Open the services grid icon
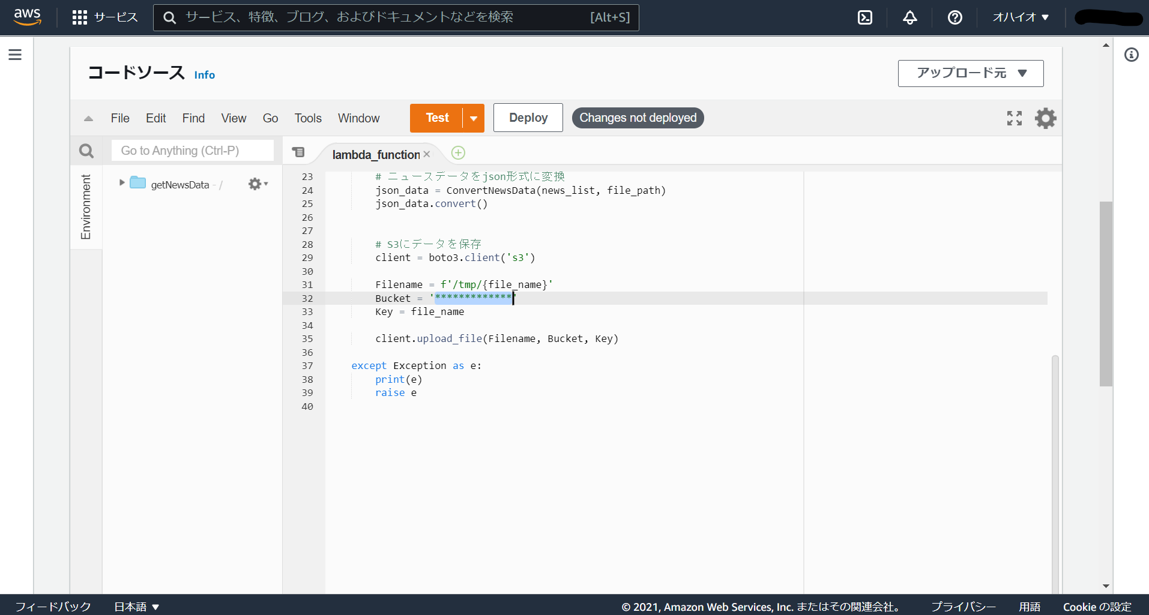 point(79,17)
